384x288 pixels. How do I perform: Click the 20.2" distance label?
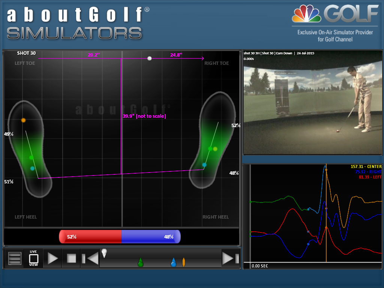(93, 55)
